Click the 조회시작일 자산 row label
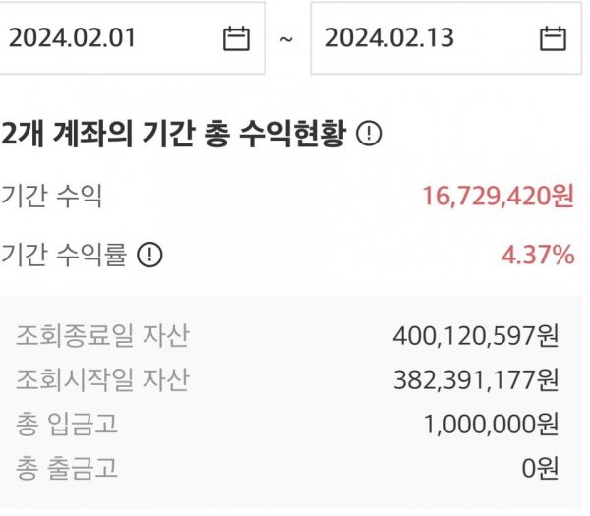590x516 pixels. click(x=102, y=379)
